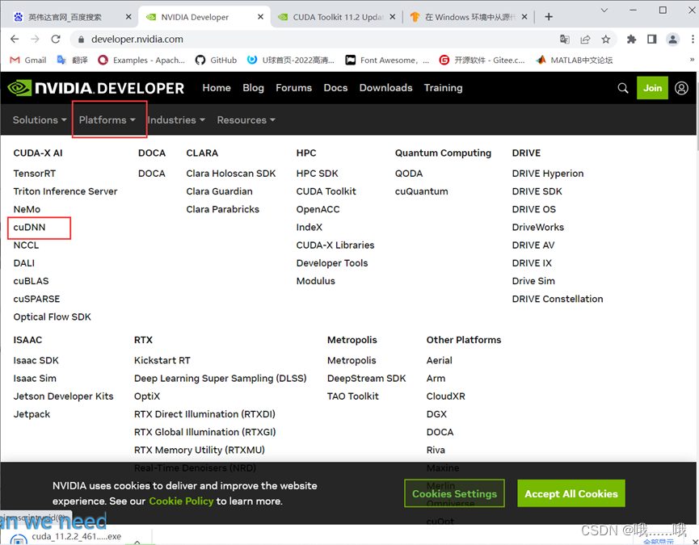Click the address bar URL

coord(137,40)
